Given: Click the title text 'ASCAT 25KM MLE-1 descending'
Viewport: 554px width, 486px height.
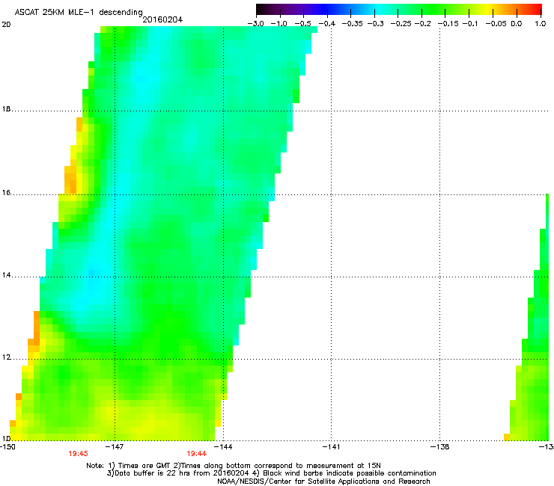Looking at the screenshot, I should [79, 12].
